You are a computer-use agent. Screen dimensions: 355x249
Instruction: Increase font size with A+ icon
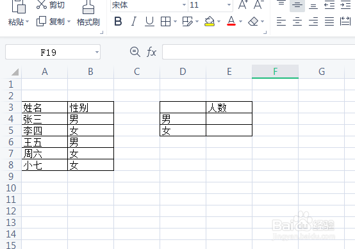(x=243, y=4)
